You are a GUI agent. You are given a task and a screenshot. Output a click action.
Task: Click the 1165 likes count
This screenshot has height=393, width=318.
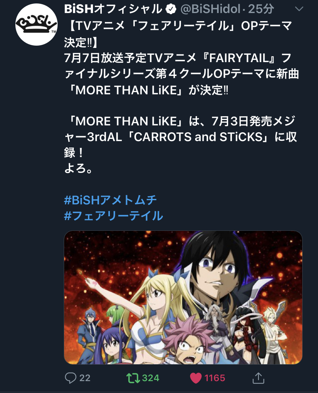215,378
